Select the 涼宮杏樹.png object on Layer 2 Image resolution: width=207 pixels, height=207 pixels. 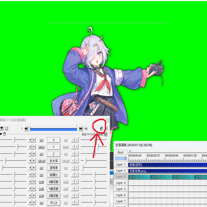167,171
